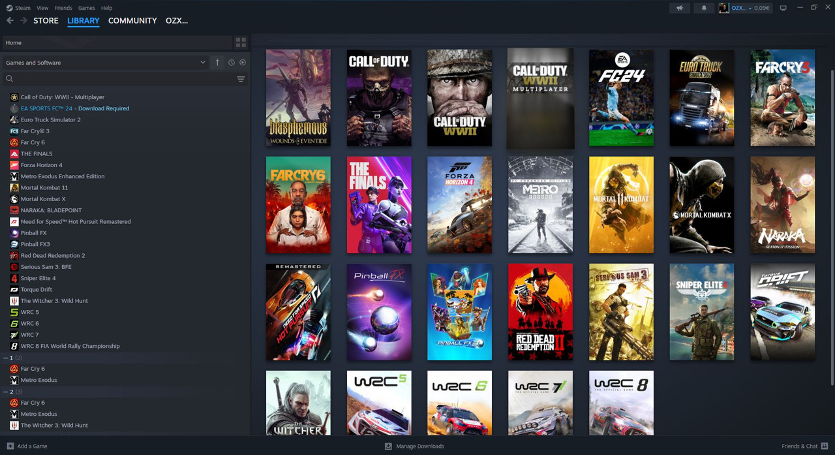Click the magnifier search icon
The width and height of the screenshot is (835, 455).
tap(10, 79)
